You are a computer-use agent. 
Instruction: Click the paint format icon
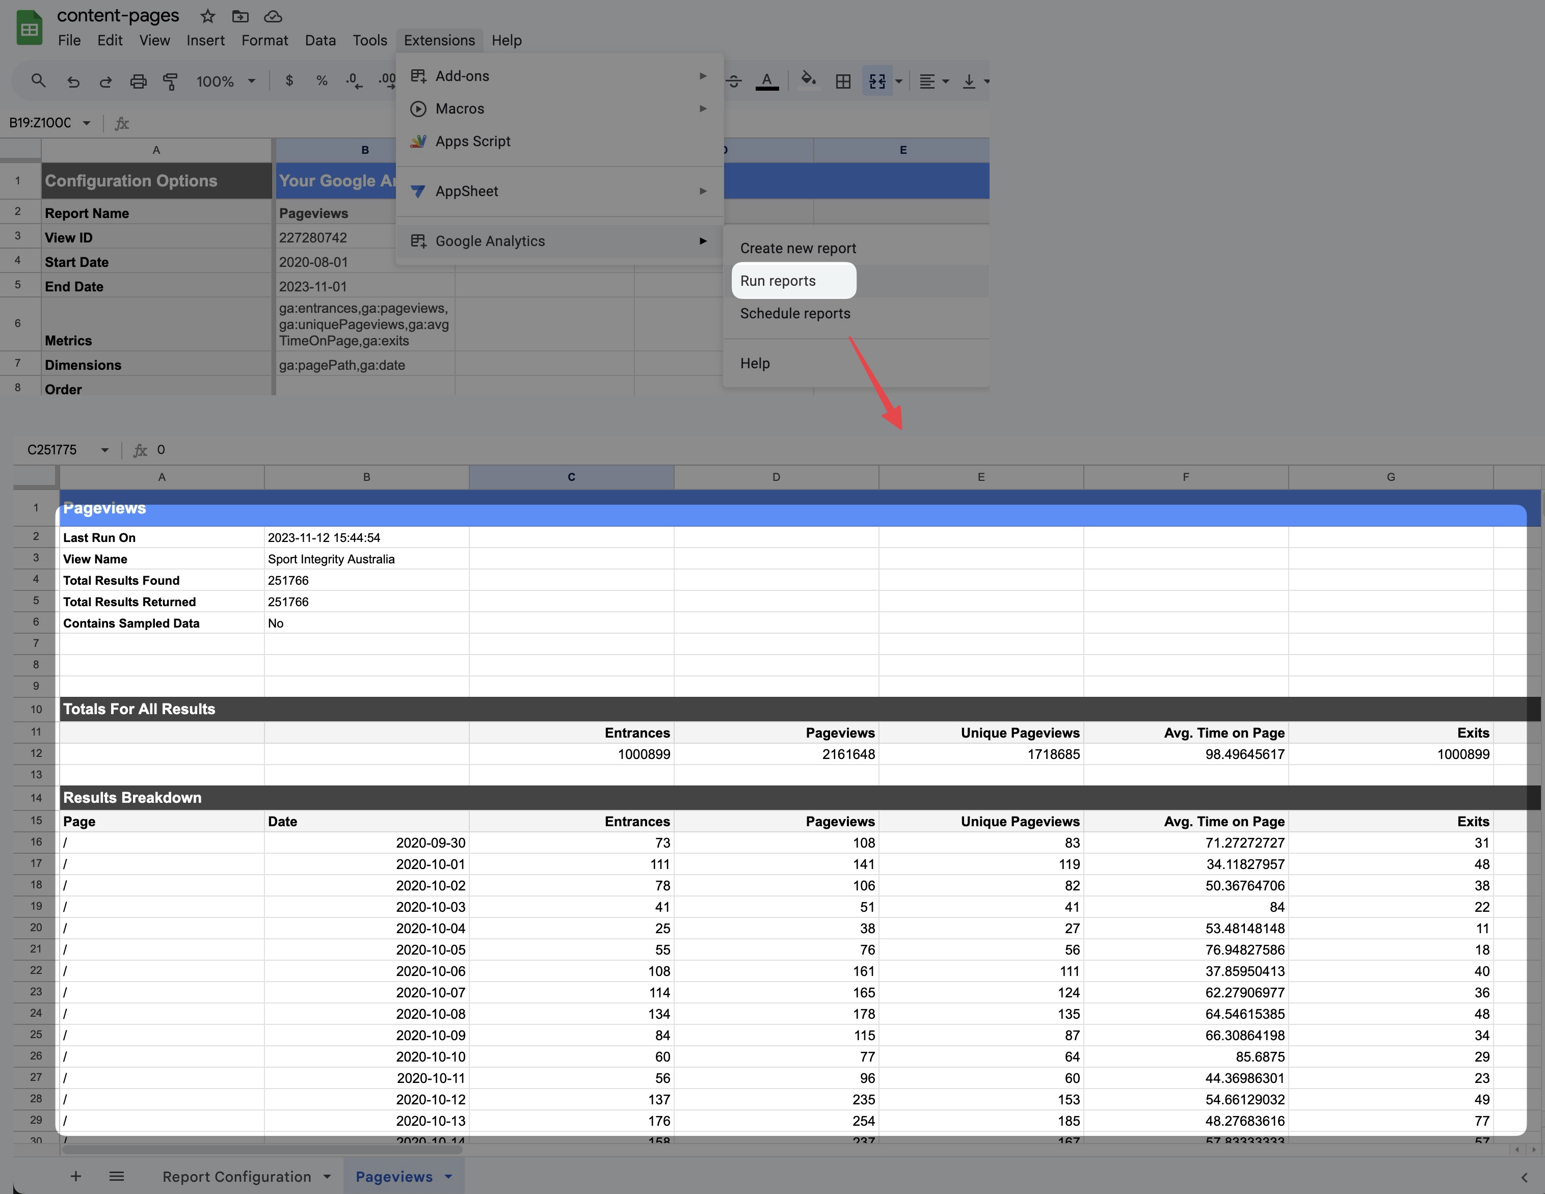(x=171, y=82)
